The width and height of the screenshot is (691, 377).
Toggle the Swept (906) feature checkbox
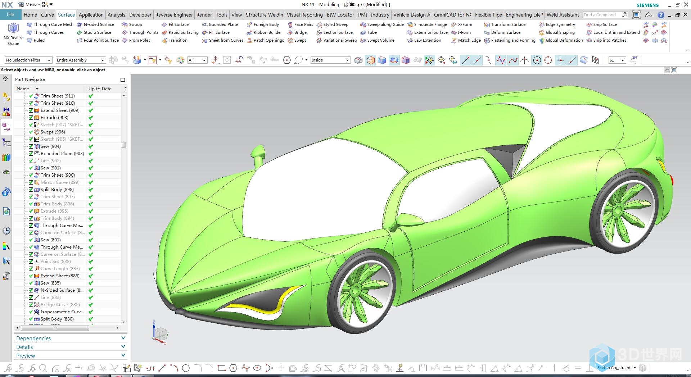click(x=31, y=132)
